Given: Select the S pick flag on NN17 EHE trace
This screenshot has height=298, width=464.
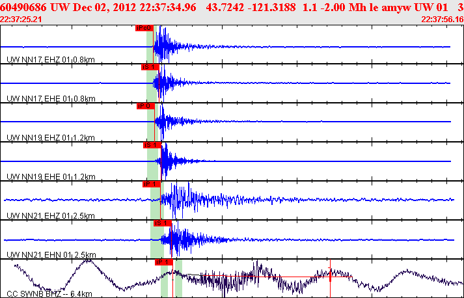Looking at the screenshot, I should point(150,67).
